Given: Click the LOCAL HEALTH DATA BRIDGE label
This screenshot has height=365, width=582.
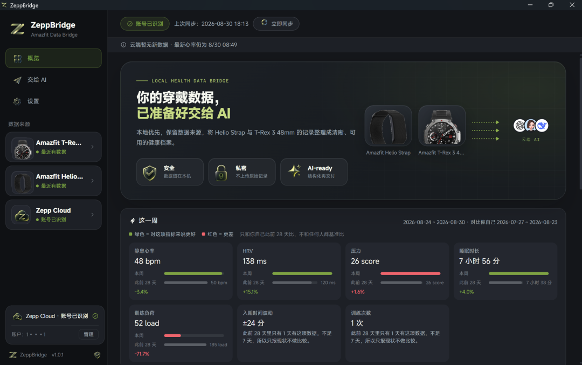Looking at the screenshot, I should [190, 80].
